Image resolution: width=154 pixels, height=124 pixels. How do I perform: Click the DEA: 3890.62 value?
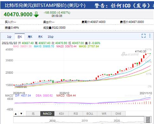(x=44, y=96)
